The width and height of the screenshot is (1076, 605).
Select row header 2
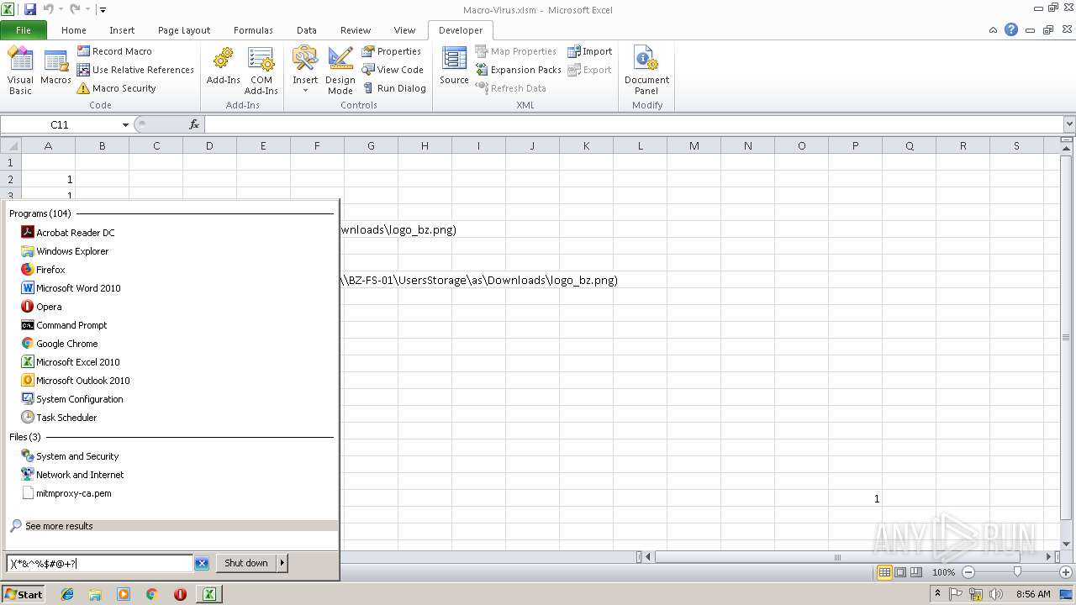click(x=11, y=179)
